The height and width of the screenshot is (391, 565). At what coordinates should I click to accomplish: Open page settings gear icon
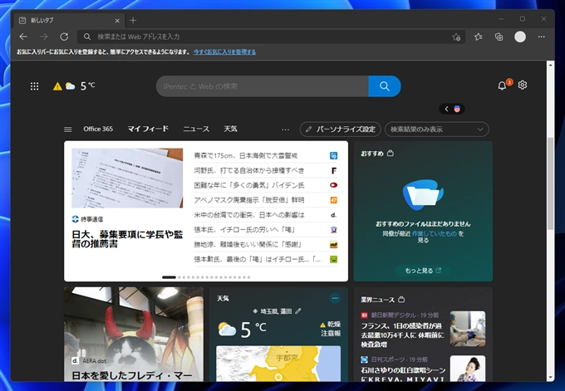523,86
